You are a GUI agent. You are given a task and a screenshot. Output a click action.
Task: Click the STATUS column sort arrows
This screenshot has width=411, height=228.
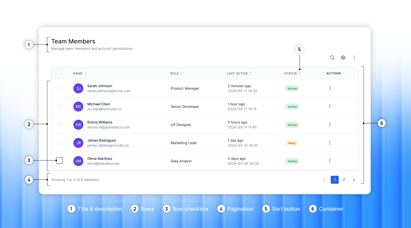point(300,73)
